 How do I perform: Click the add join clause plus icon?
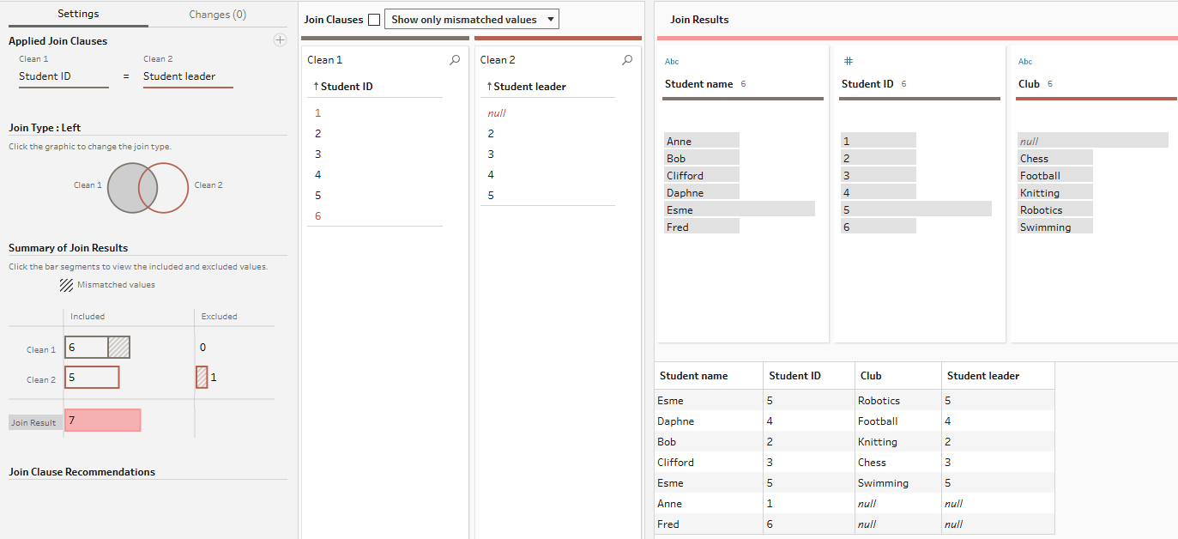coord(280,40)
